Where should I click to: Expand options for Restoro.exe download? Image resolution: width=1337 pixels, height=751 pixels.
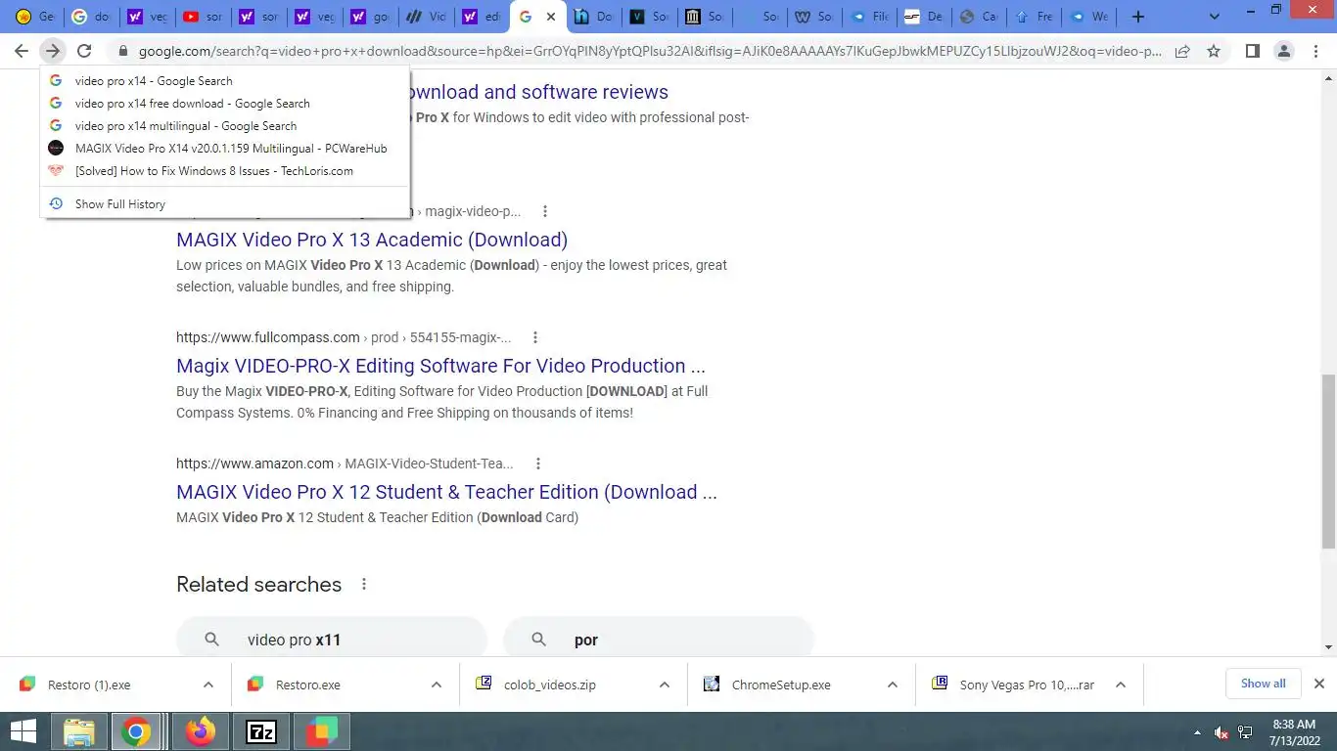pos(437,685)
